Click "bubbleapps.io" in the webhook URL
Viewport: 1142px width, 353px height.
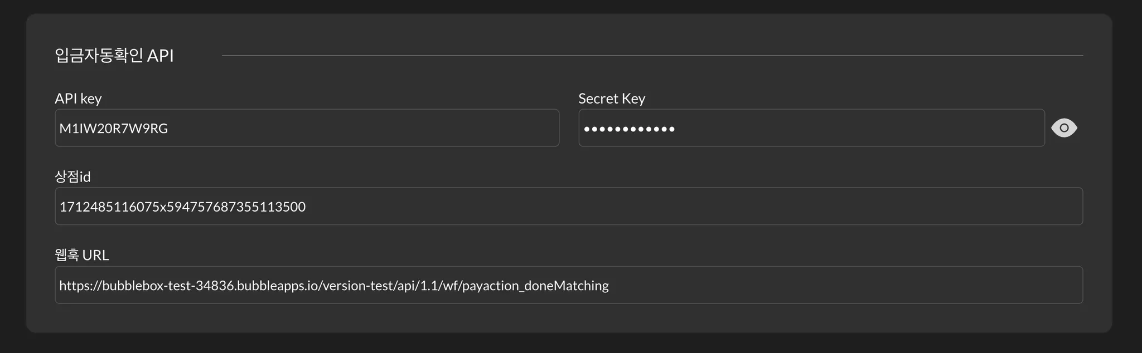tap(277, 286)
